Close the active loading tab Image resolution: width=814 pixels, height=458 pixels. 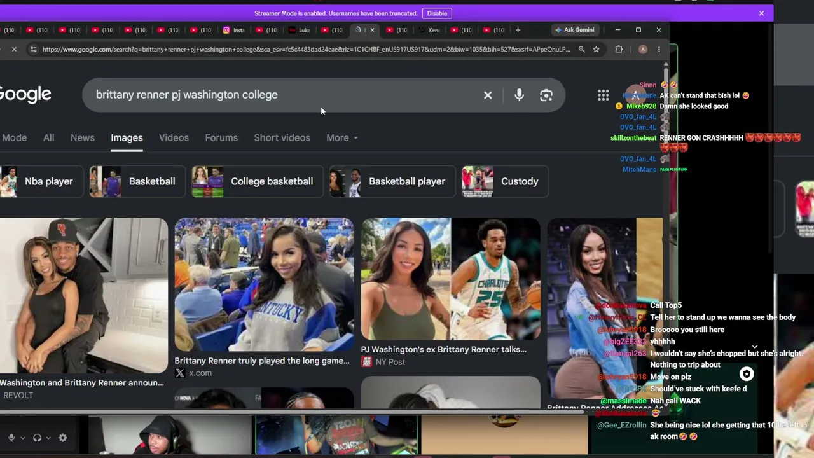coord(372,30)
